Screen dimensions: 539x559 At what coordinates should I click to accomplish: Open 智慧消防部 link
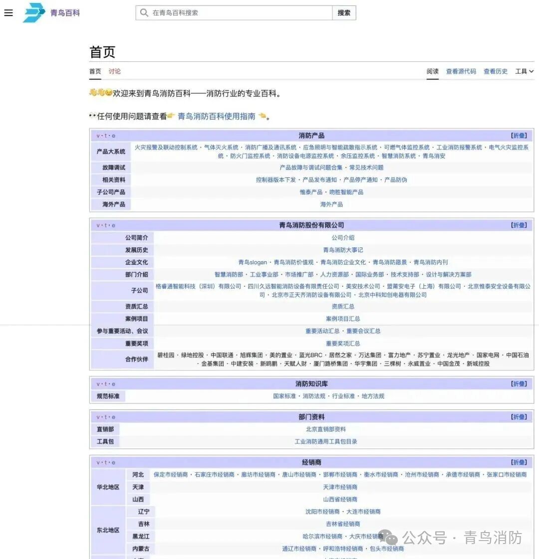point(229,274)
